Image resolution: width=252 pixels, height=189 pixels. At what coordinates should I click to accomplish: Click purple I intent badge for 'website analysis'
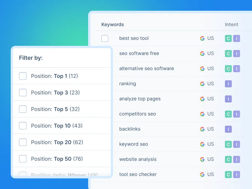[x=236, y=160]
